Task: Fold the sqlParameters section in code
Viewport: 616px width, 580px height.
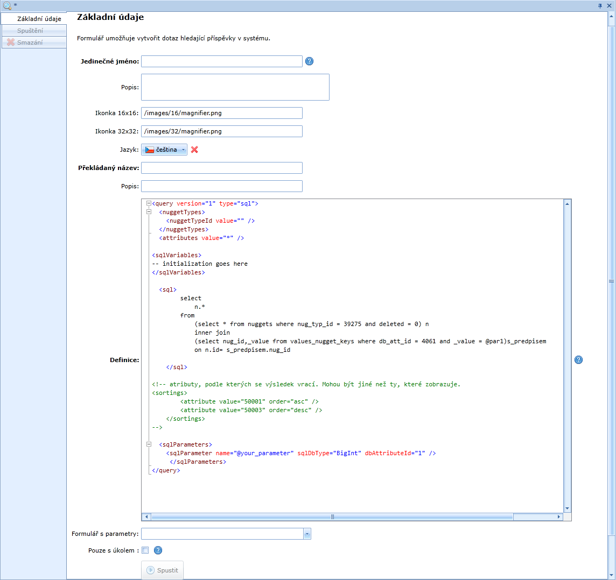Action: 148,445
